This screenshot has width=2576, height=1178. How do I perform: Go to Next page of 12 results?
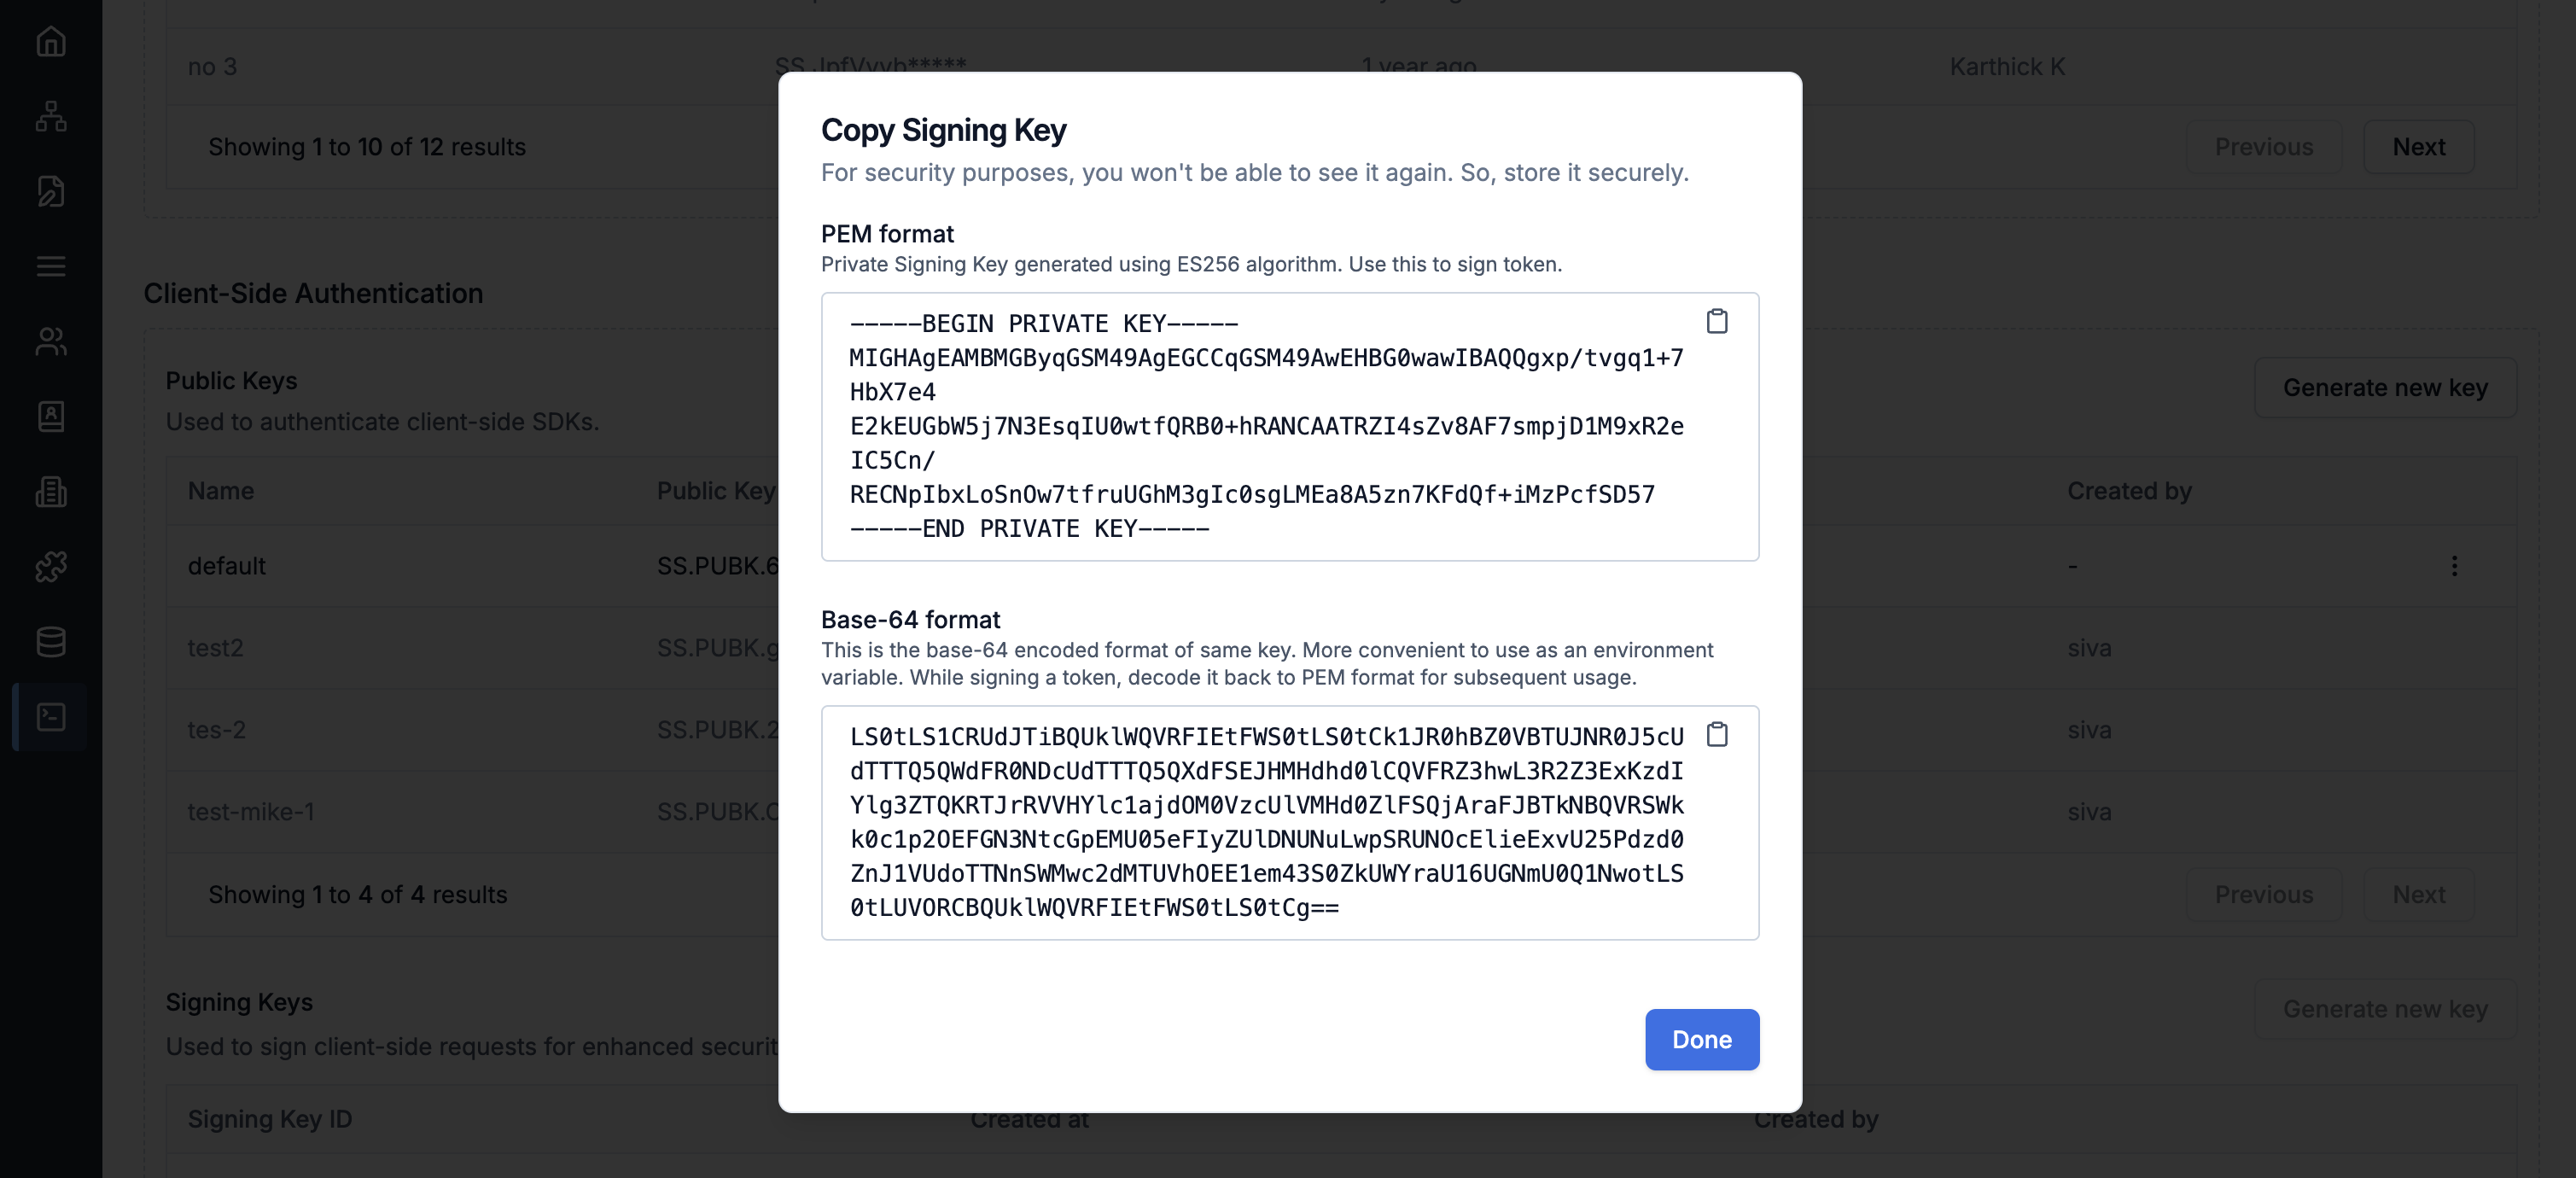pyautogui.click(x=2418, y=147)
